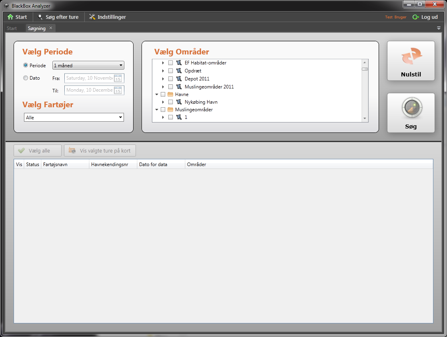Image resolution: width=447 pixels, height=337 pixels.
Task: Expand the Muslingeområder 2011 tree node
Action: (x=163, y=87)
